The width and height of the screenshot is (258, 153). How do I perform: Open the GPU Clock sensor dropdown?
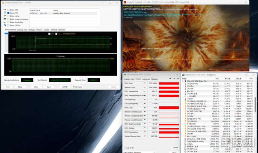145,83
